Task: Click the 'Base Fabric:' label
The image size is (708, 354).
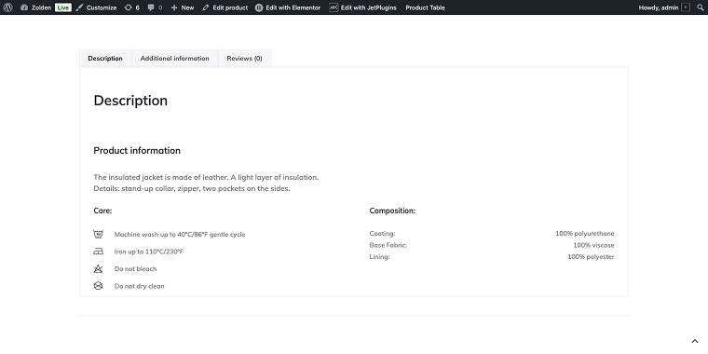Action: coord(388,245)
